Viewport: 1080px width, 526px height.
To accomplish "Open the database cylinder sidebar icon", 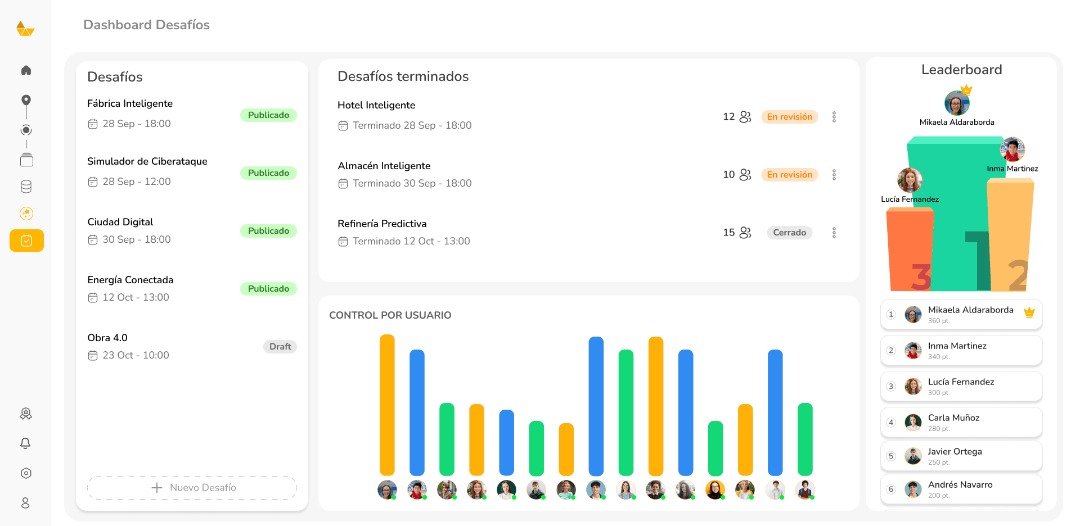I will [26, 187].
